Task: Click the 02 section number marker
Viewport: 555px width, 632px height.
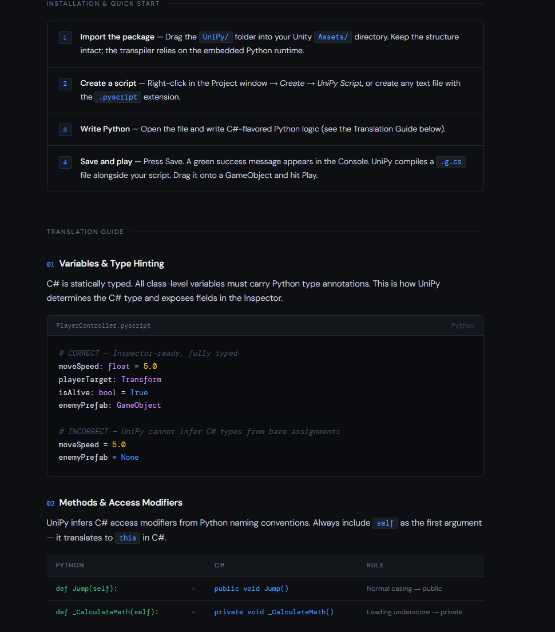Action: click(50, 503)
